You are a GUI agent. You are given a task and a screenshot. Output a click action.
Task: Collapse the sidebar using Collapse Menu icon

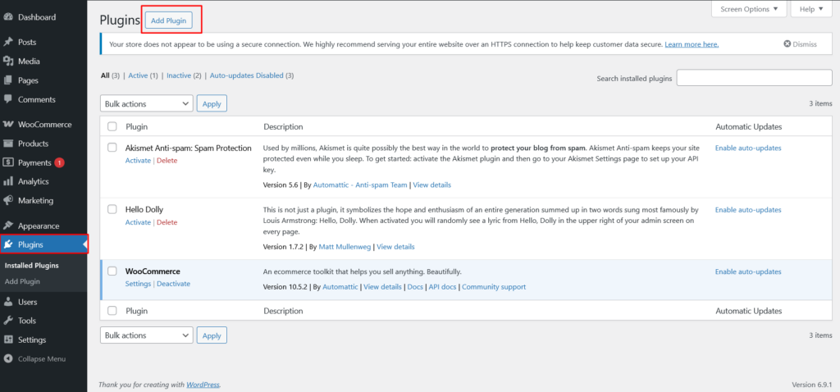coord(8,358)
